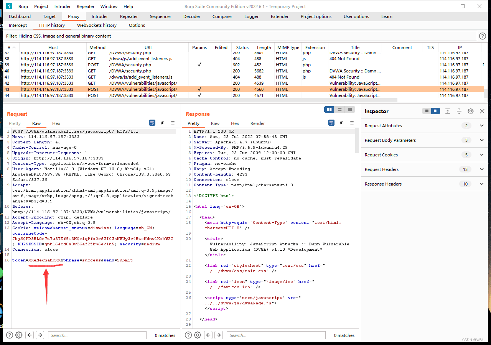Image resolution: width=491 pixels, height=345 pixels.
Task: Switch to the Comparer tab
Action: (x=222, y=16)
